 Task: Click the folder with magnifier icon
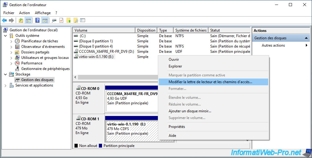pos(76,20)
